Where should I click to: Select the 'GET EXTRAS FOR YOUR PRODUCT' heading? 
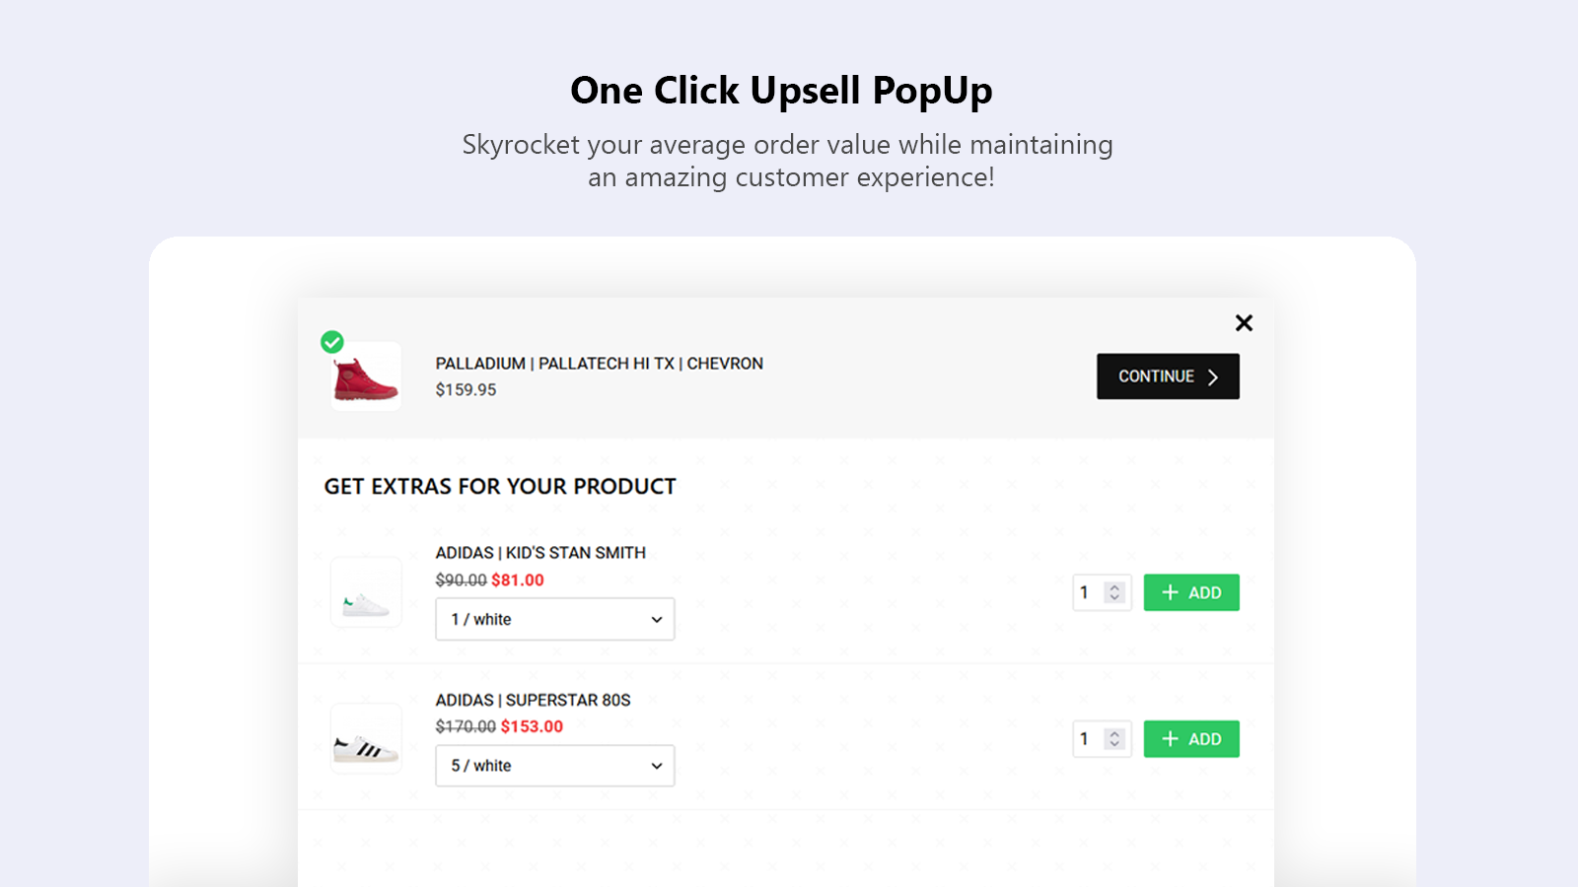(499, 486)
